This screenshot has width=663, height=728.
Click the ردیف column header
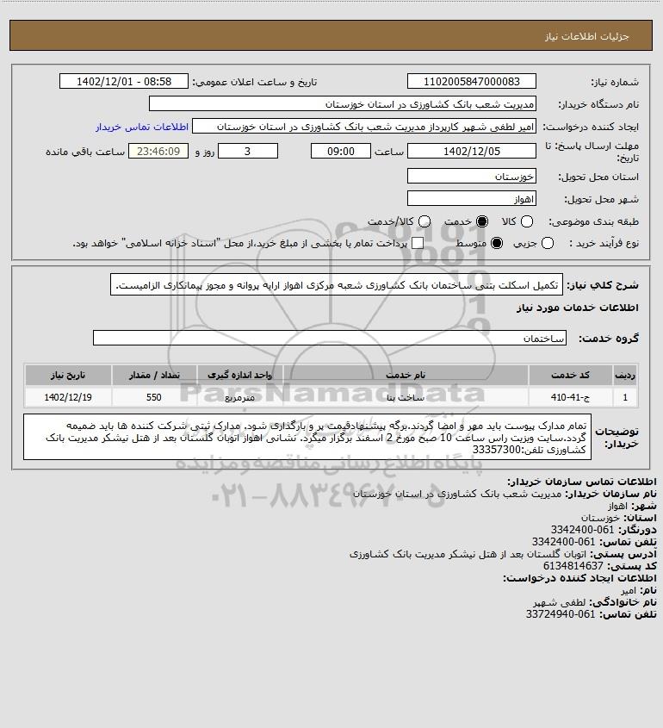625,375
